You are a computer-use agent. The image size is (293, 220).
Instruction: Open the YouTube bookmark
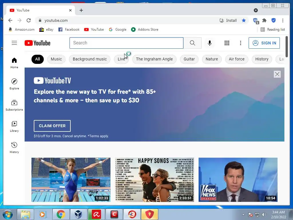coord(94,30)
